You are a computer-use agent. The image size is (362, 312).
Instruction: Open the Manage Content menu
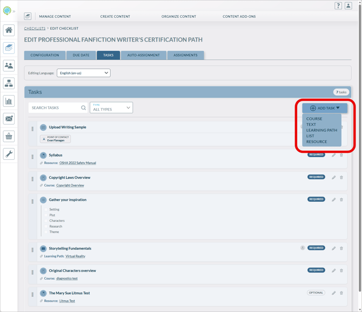(x=55, y=16)
